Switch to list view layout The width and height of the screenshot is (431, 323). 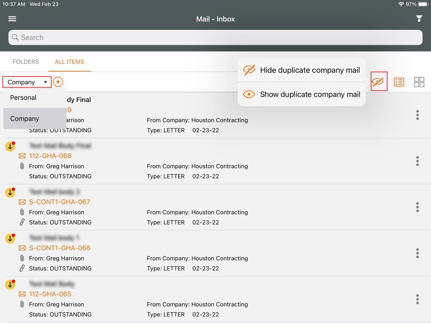399,82
